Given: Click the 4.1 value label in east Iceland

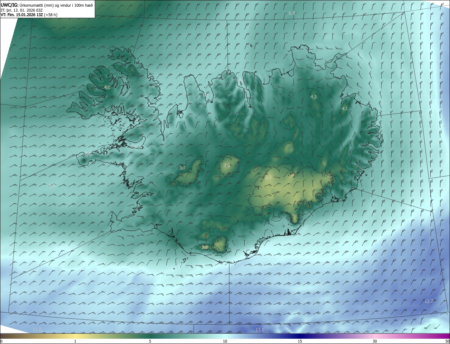Looking at the screenshot, I should pos(345,109).
